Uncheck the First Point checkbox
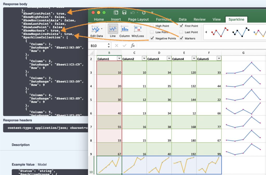The image size is (266, 175). tap(181, 26)
